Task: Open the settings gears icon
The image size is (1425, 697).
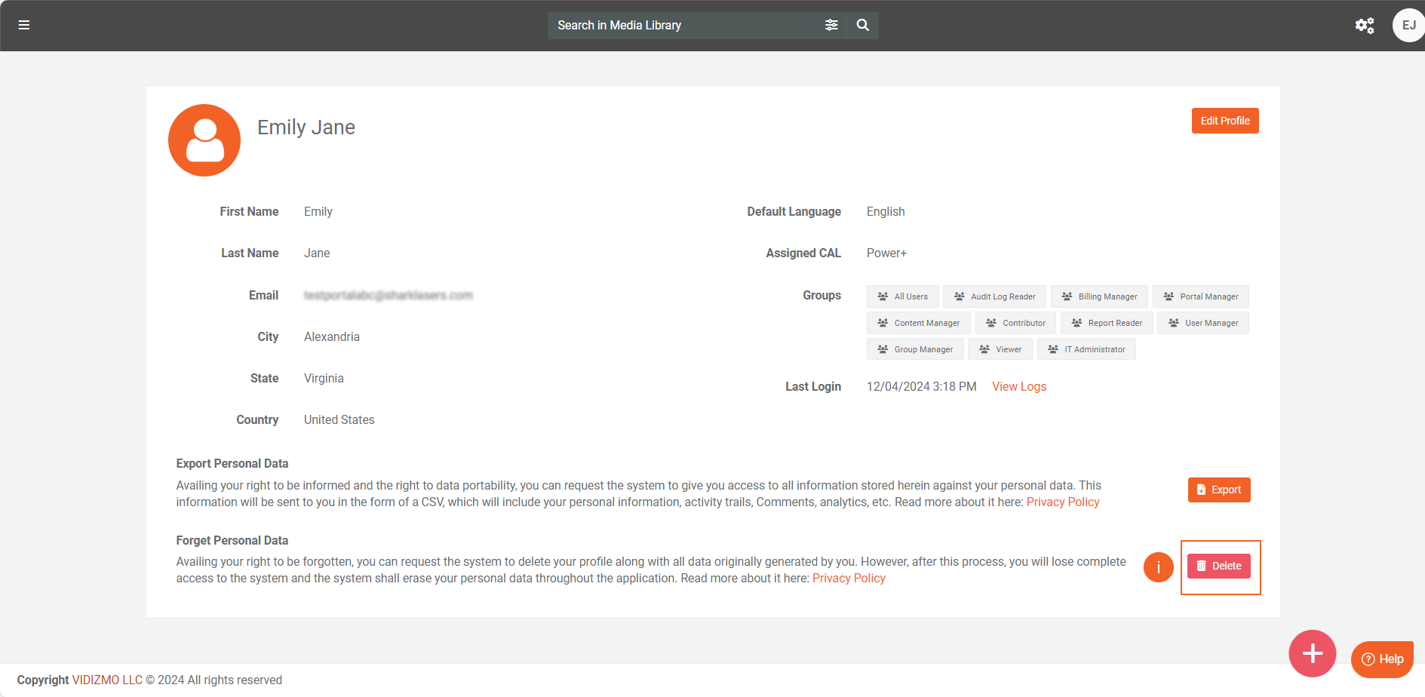Action: point(1364,26)
